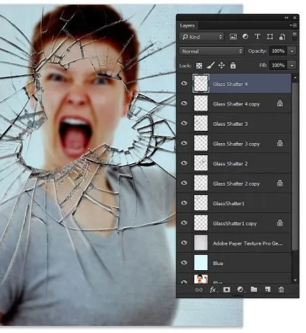
Task: Hide the Blue layer
Action: click(x=184, y=262)
